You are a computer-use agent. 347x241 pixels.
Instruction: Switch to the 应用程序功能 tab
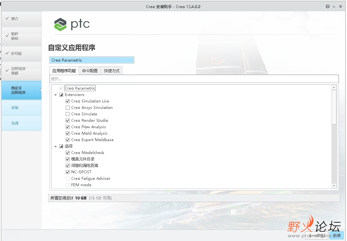pos(64,71)
